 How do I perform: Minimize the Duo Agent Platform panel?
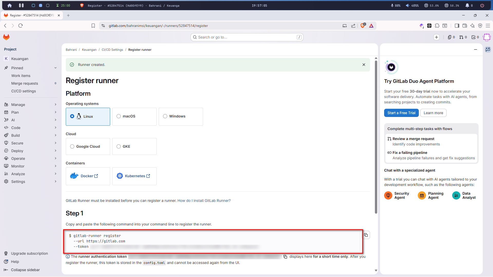pyautogui.click(x=476, y=50)
